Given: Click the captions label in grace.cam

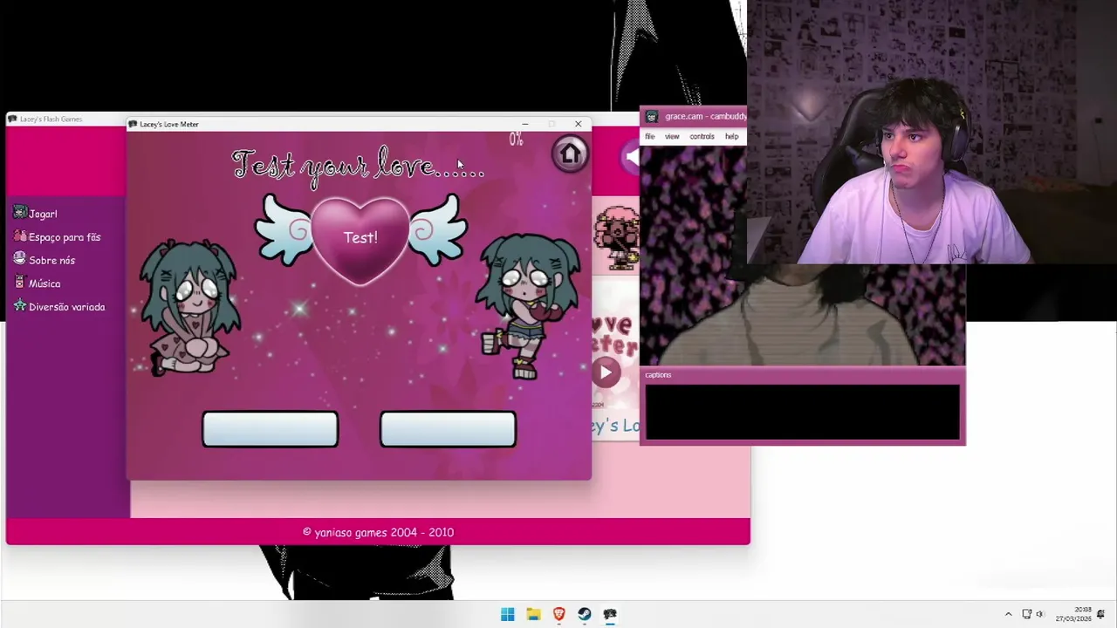Looking at the screenshot, I should 658,375.
